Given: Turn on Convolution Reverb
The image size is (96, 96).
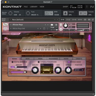Looking at the screenshot, I should pyautogui.click(x=39, y=62).
